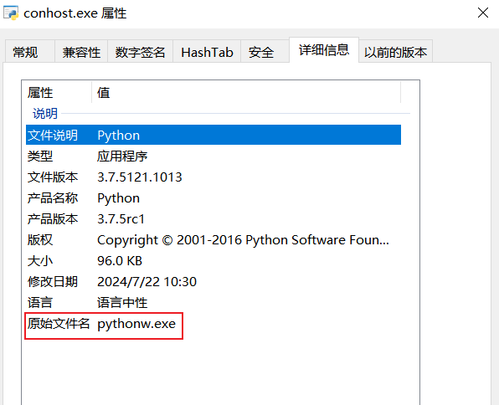Select the 文件版本 3.7.5121.1013 row
Screen dimensions: 499x405
pyautogui.click(x=213, y=177)
